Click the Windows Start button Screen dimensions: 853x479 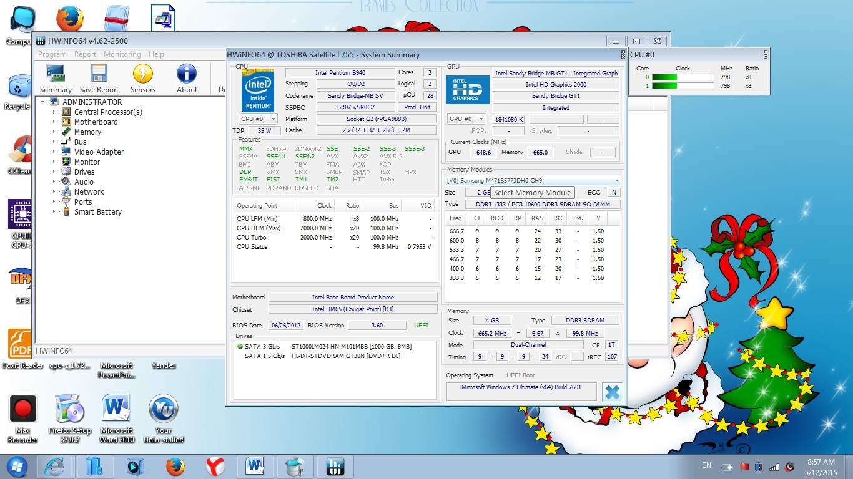click(17, 467)
